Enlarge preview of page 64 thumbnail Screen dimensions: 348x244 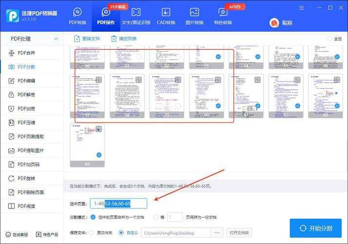[x=99, y=129]
